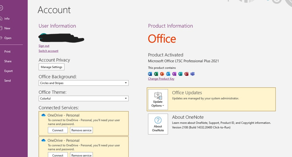Click the Account page title

pyautogui.click(x=54, y=10)
